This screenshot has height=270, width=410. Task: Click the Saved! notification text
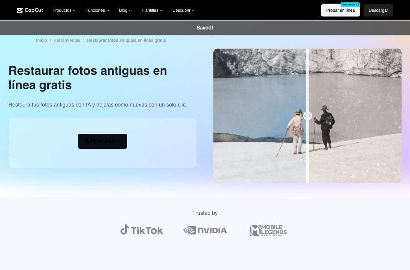205,28
